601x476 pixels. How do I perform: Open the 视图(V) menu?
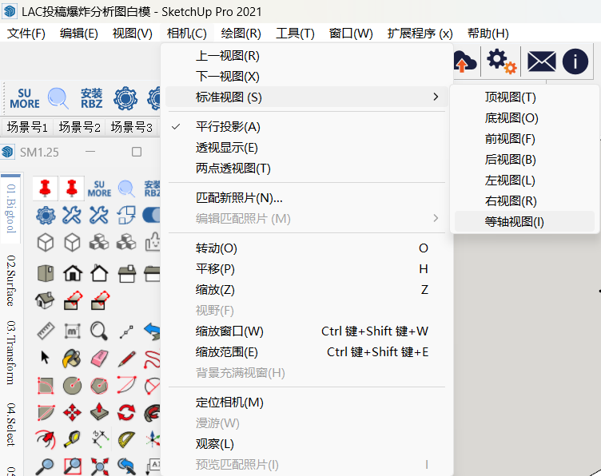point(132,34)
